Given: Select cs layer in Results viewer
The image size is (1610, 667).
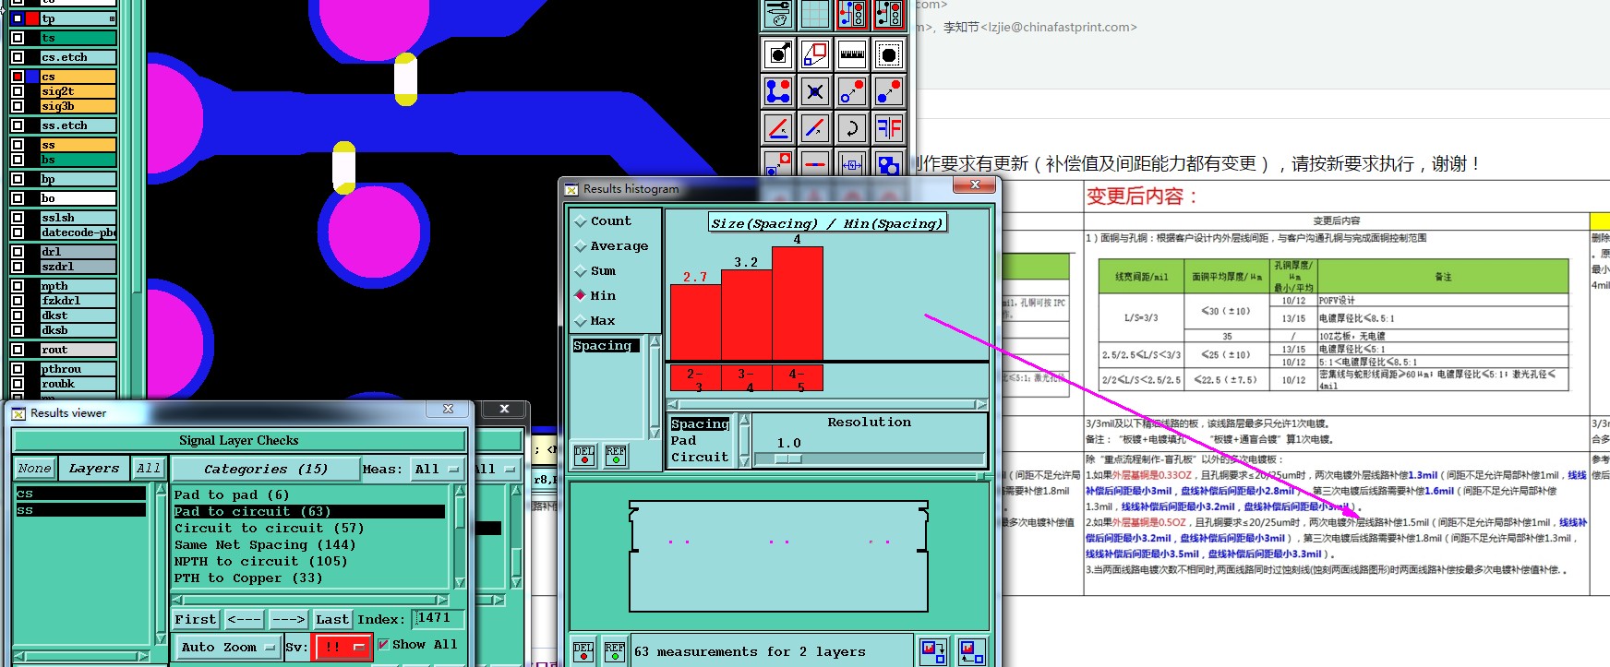Looking at the screenshot, I should pos(80,494).
